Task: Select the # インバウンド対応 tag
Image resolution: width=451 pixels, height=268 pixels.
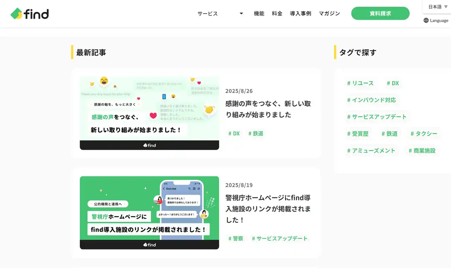Action: coord(371,100)
